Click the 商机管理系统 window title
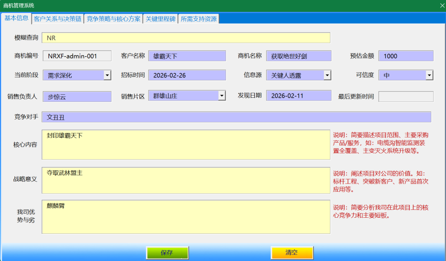Screen dimensions: 446x261 click(19, 5)
